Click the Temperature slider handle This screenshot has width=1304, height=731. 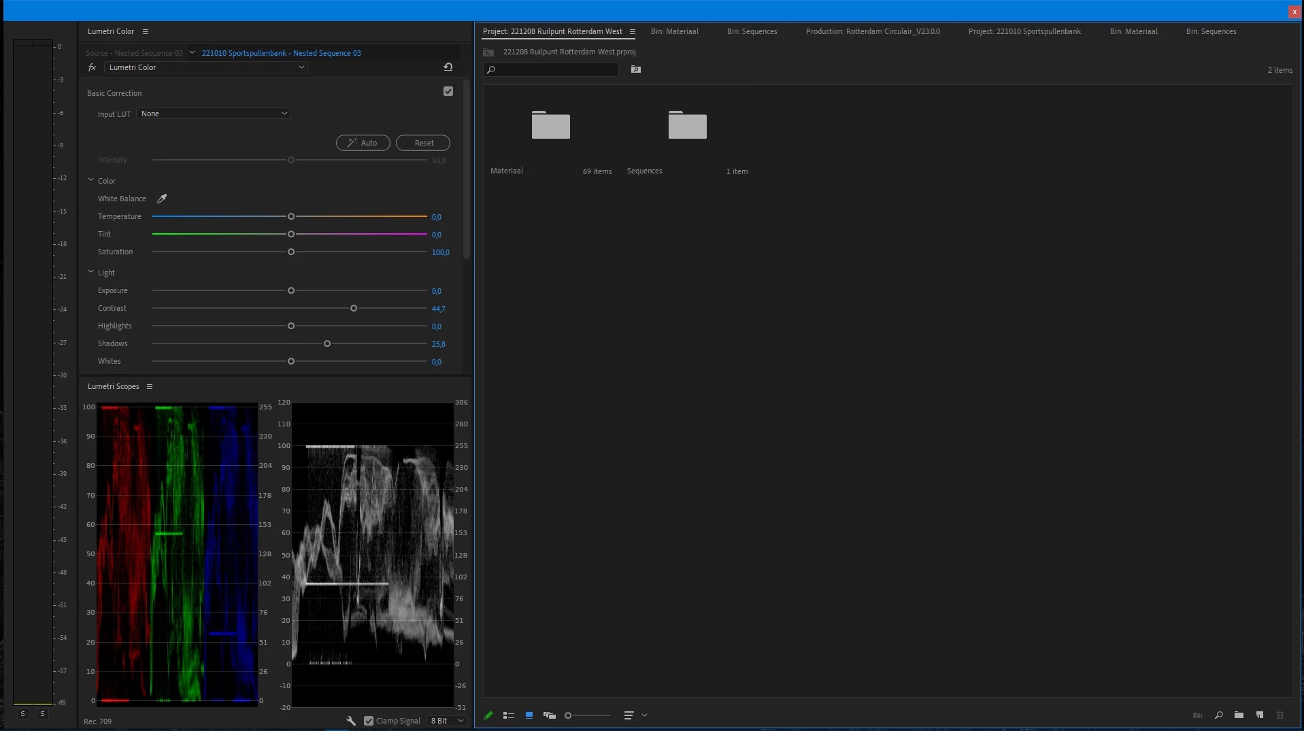291,216
